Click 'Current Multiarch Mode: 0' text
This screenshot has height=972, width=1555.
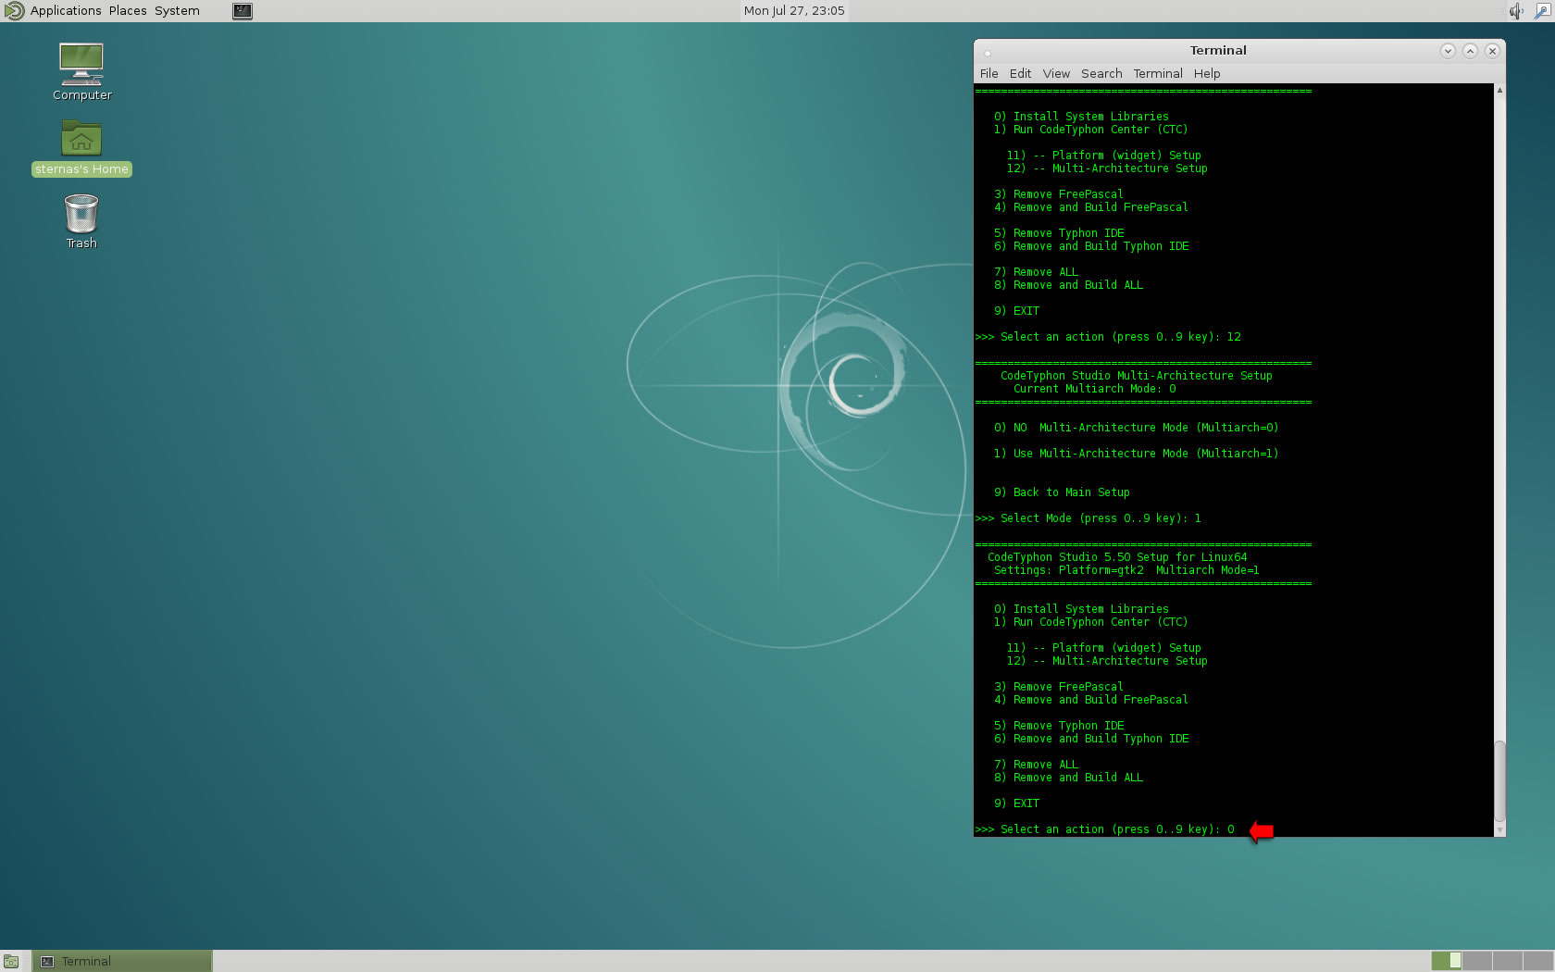point(1094,389)
